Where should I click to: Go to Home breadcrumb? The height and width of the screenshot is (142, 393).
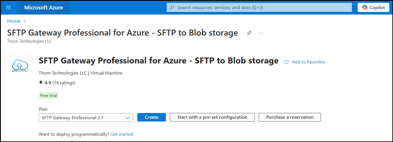pyautogui.click(x=14, y=21)
